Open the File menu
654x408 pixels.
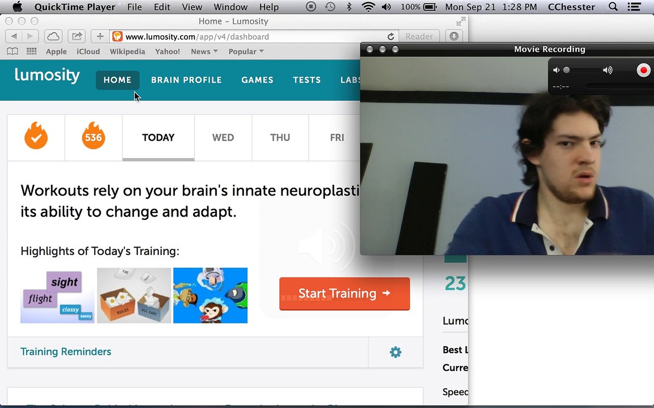(x=135, y=7)
